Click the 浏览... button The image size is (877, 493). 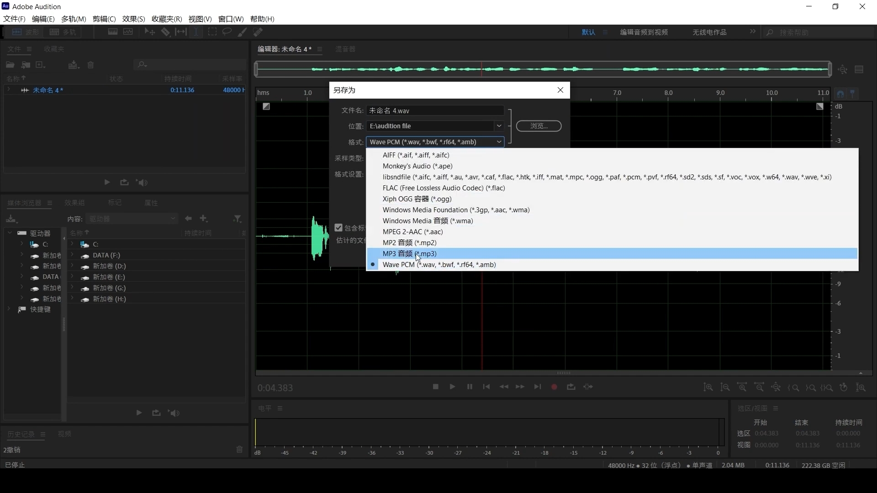pyautogui.click(x=539, y=126)
